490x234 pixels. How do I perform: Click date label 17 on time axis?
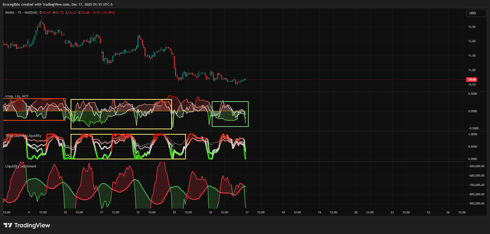click(x=247, y=212)
